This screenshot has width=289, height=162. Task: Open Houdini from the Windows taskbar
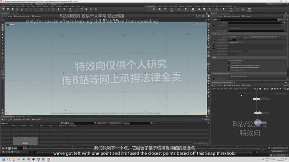[48, 159]
